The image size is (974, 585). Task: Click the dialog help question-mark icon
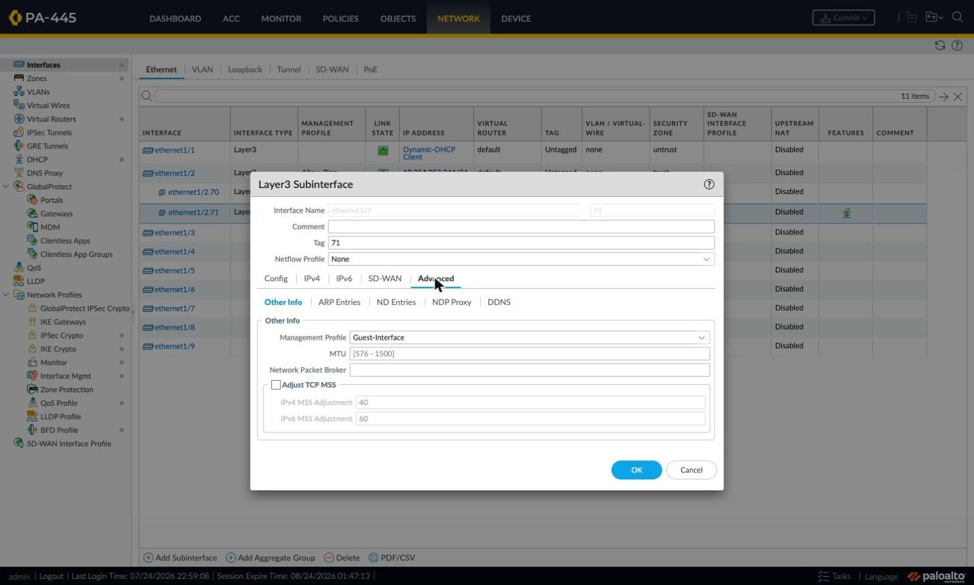(x=709, y=185)
